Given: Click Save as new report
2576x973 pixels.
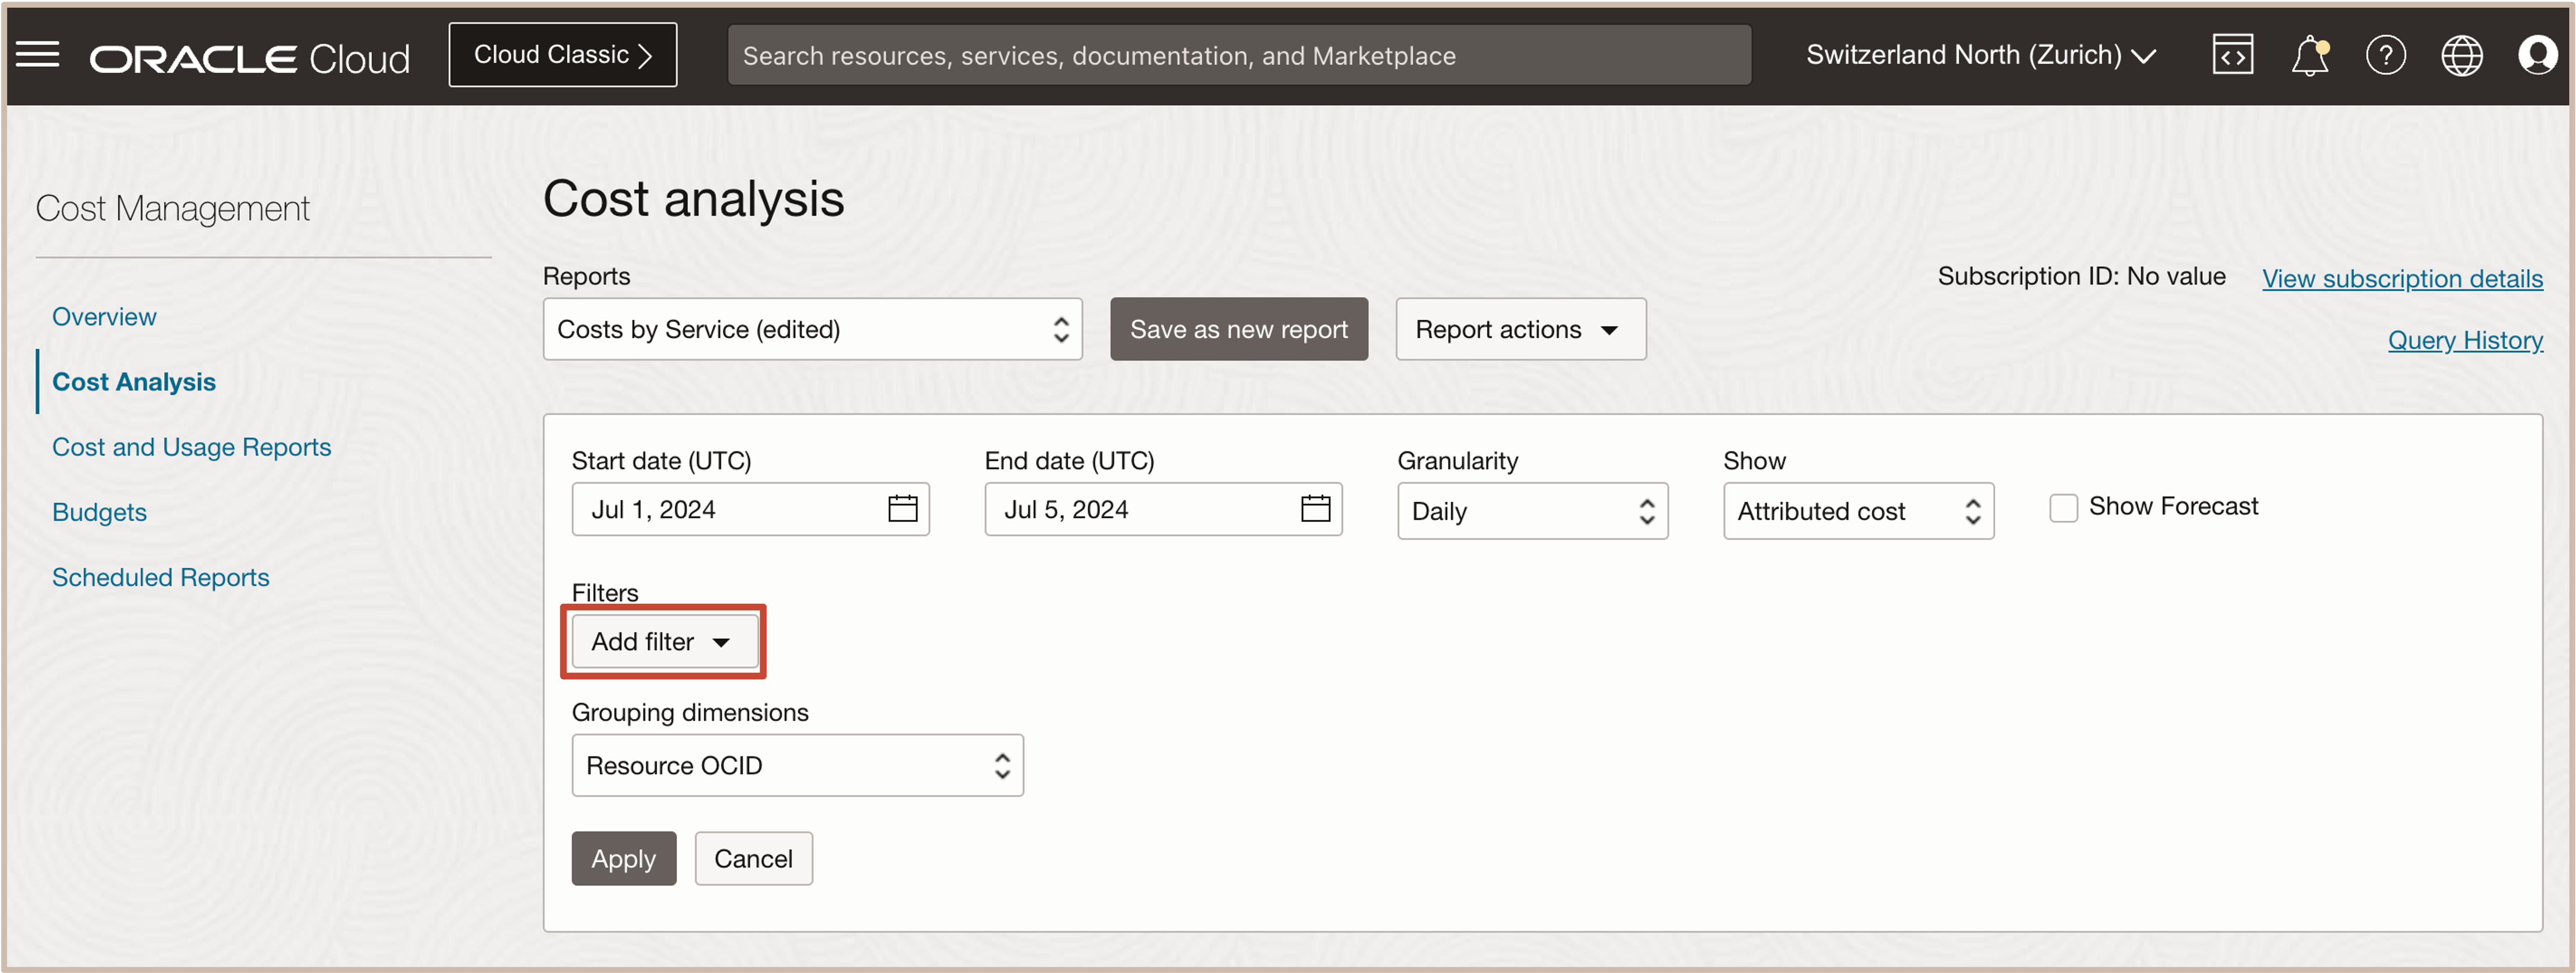Looking at the screenshot, I should [x=1238, y=330].
